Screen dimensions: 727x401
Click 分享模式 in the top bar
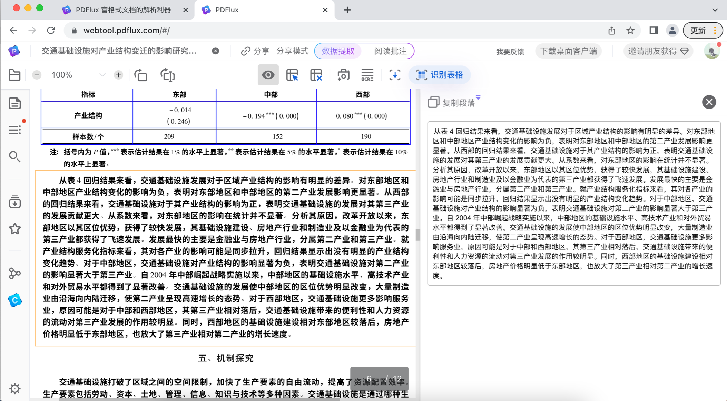click(292, 51)
